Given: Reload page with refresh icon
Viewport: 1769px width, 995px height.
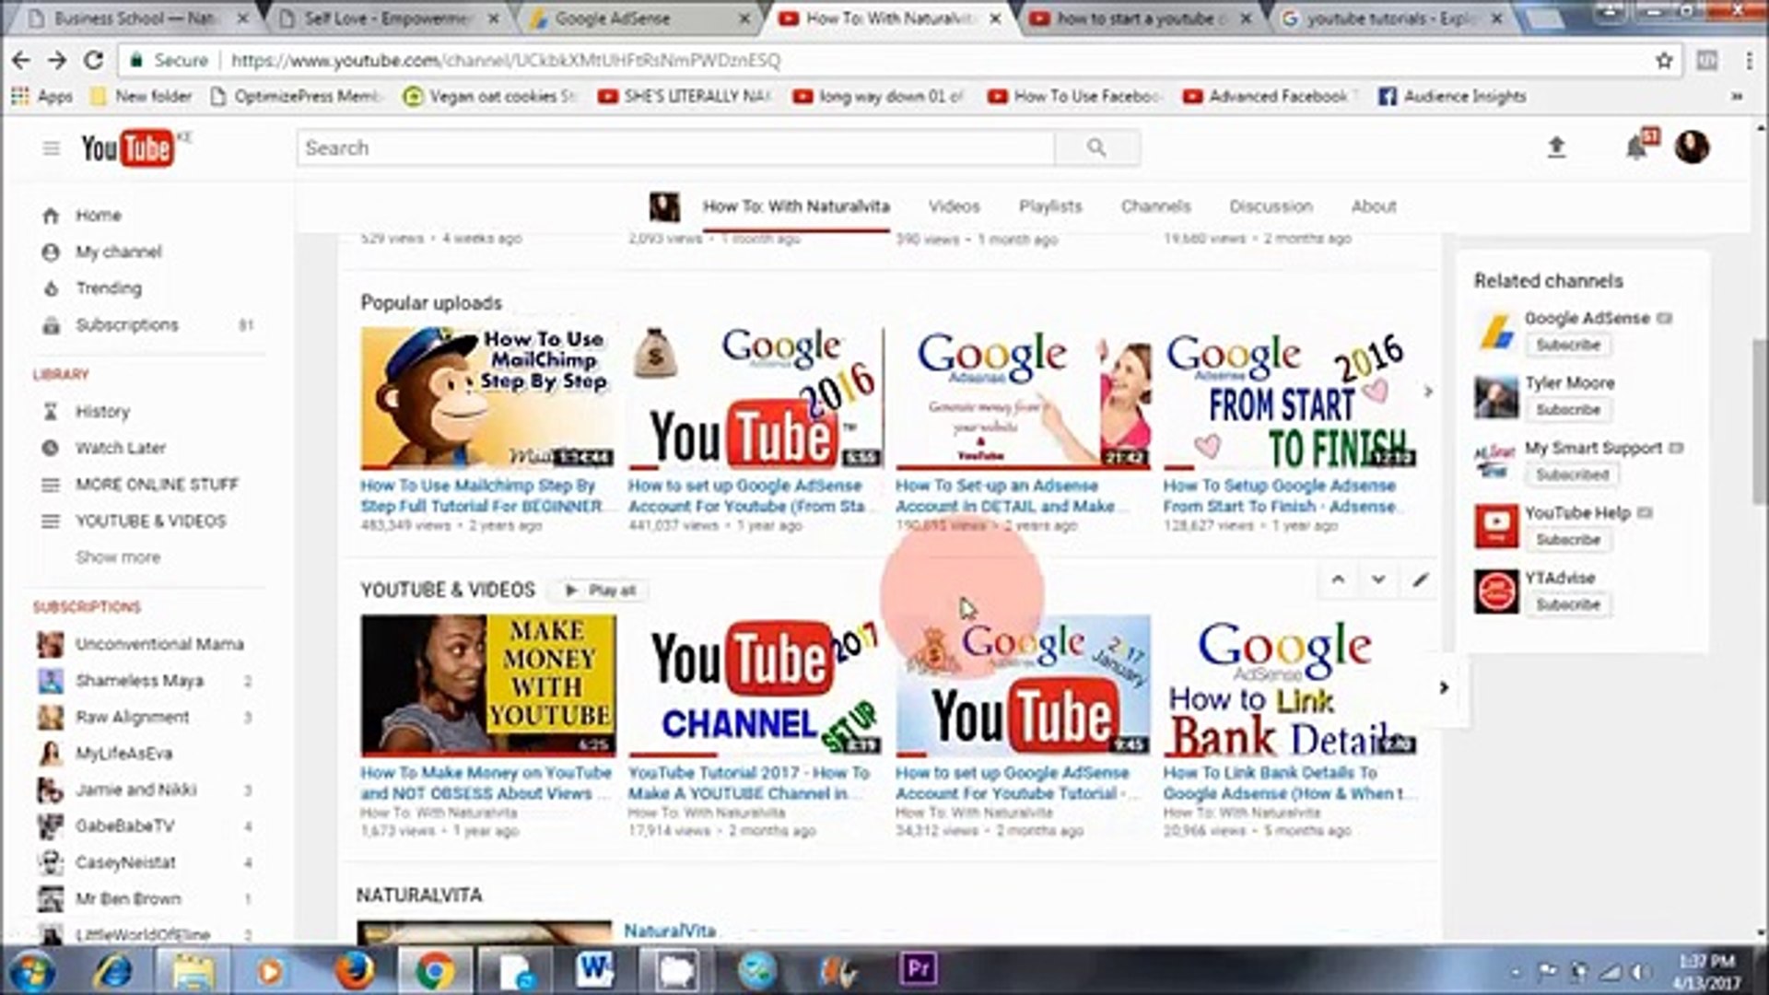Looking at the screenshot, I should point(94,61).
